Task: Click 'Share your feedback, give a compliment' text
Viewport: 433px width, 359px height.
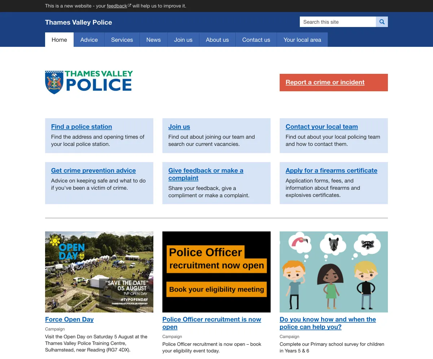Action: 209,192
